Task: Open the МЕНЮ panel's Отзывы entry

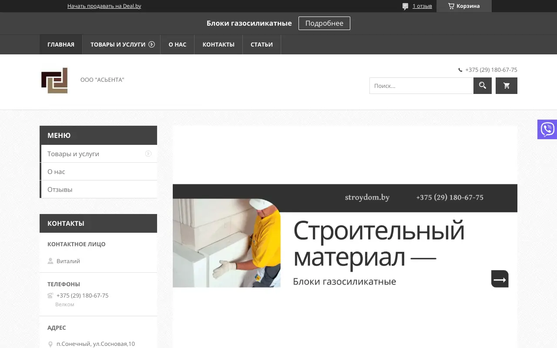Action: pos(60,189)
